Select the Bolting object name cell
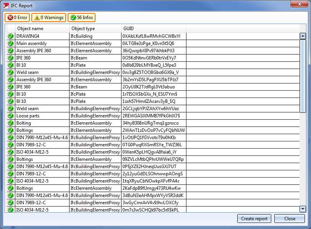Image resolution: width=311 pixels, height=229 pixels. point(42,123)
